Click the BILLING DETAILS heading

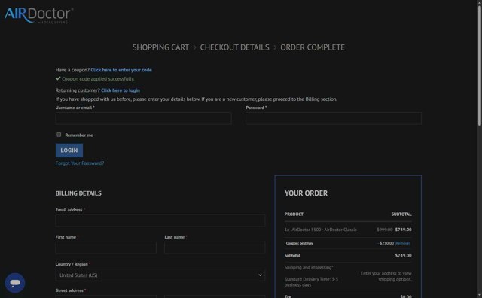click(x=78, y=193)
